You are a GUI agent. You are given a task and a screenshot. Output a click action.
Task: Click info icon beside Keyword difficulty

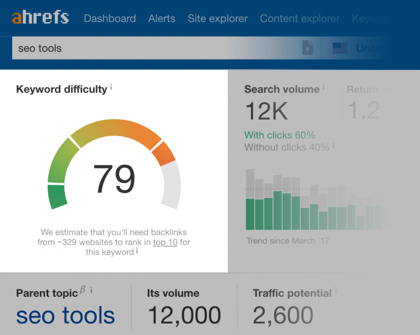(111, 87)
